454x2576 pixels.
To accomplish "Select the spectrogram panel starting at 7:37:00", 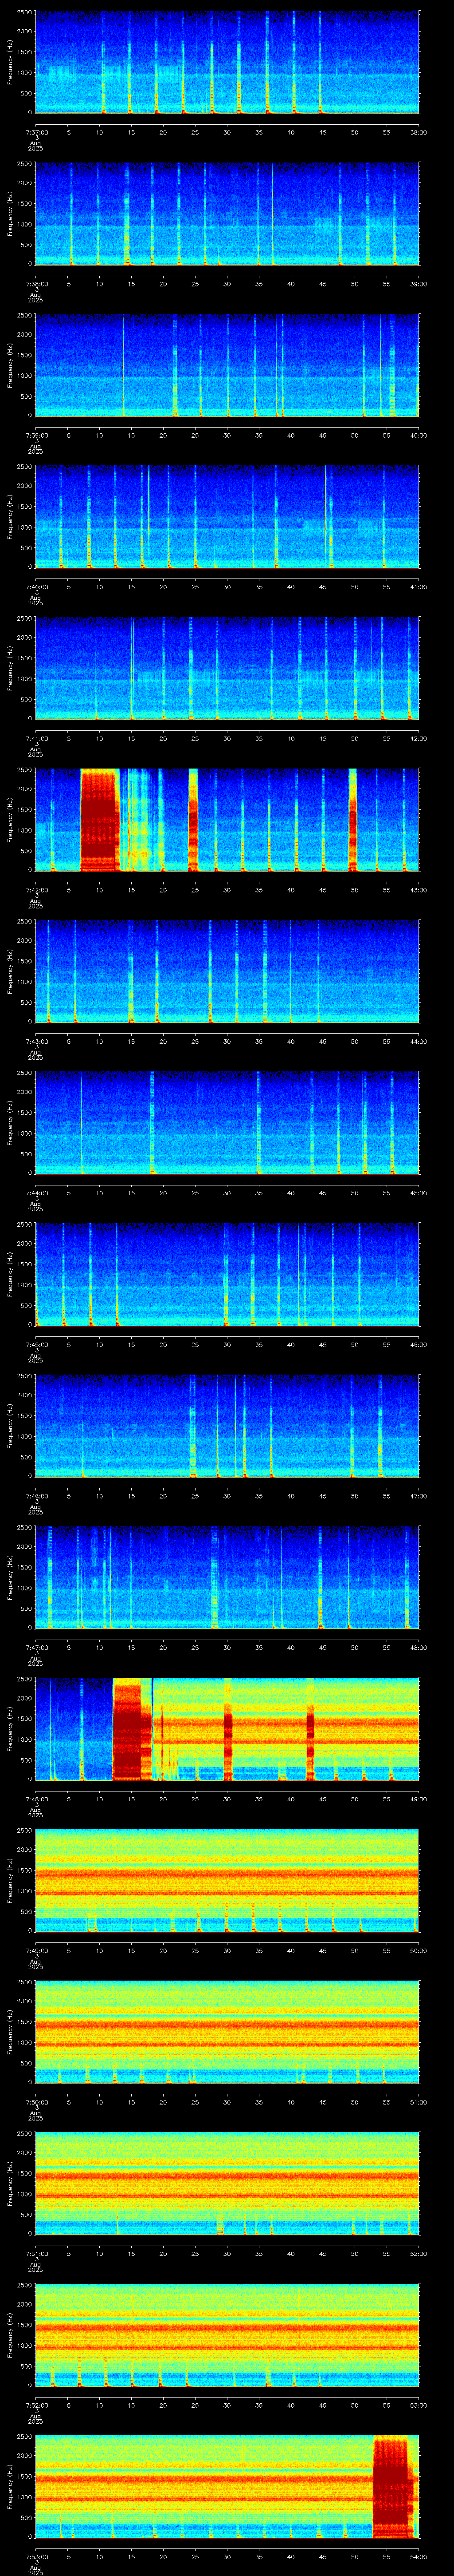I will point(227,62).
